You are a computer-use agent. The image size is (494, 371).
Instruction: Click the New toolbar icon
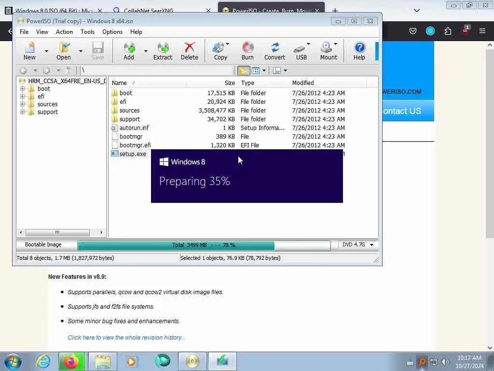pyautogui.click(x=29, y=51)
